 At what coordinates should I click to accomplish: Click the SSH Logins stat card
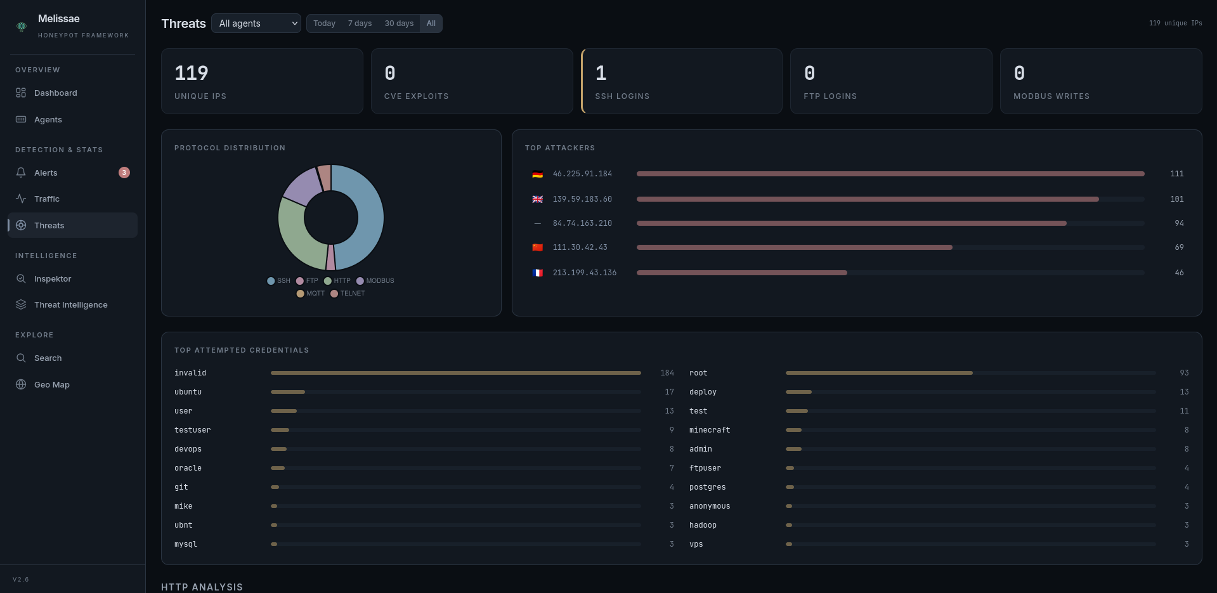(x=682, y=81)
